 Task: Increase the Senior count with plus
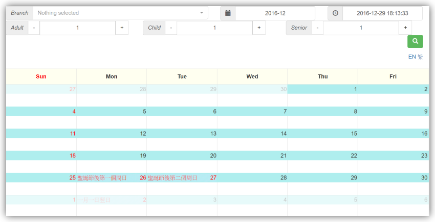405,28
